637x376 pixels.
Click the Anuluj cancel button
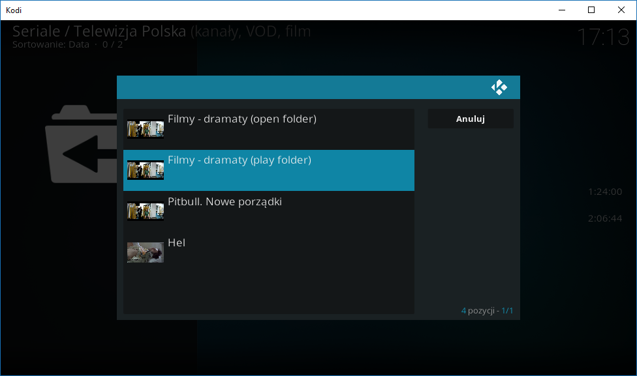point(471,119)
